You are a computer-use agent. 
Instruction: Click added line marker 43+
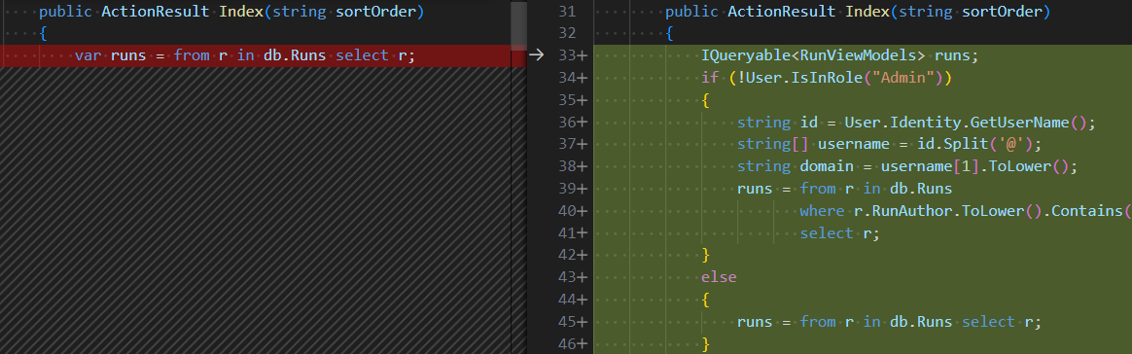[573, 277]
